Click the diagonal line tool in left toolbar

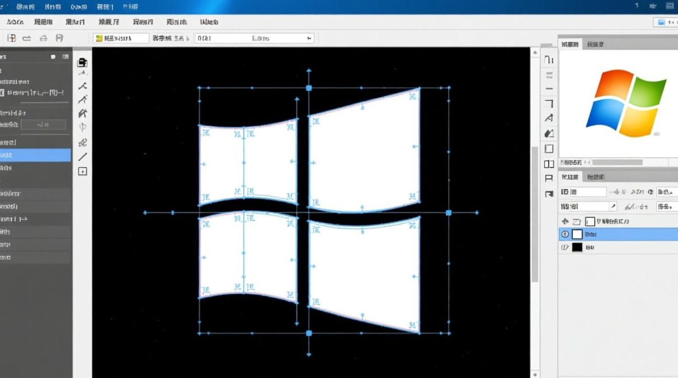tap(82, 157)
